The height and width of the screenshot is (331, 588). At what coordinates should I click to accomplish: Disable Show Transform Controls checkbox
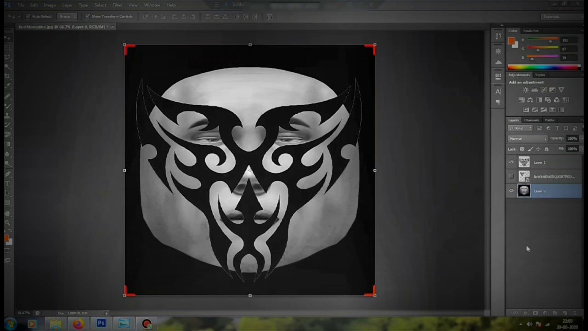point(87,17)
